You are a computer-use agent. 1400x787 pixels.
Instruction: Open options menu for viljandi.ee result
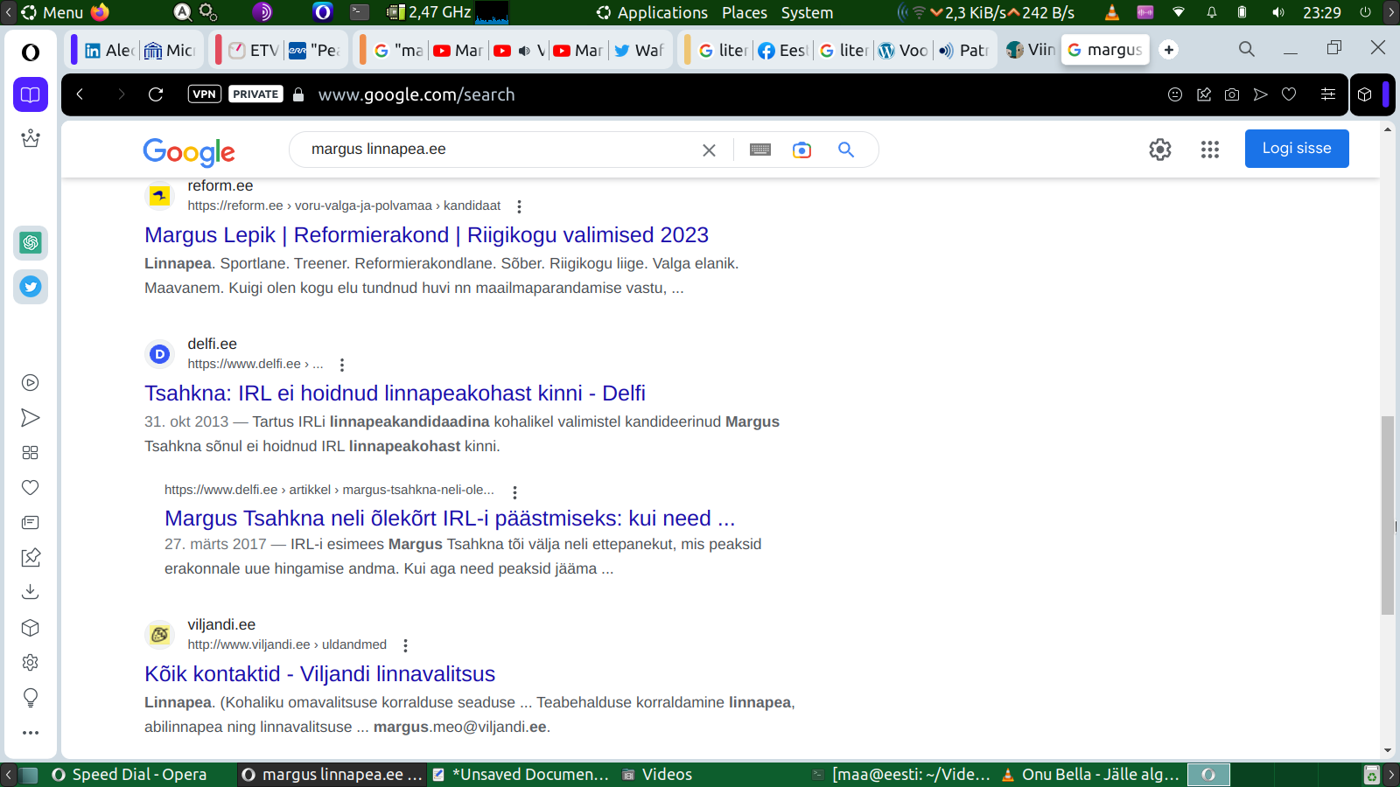tap(405, 645)
